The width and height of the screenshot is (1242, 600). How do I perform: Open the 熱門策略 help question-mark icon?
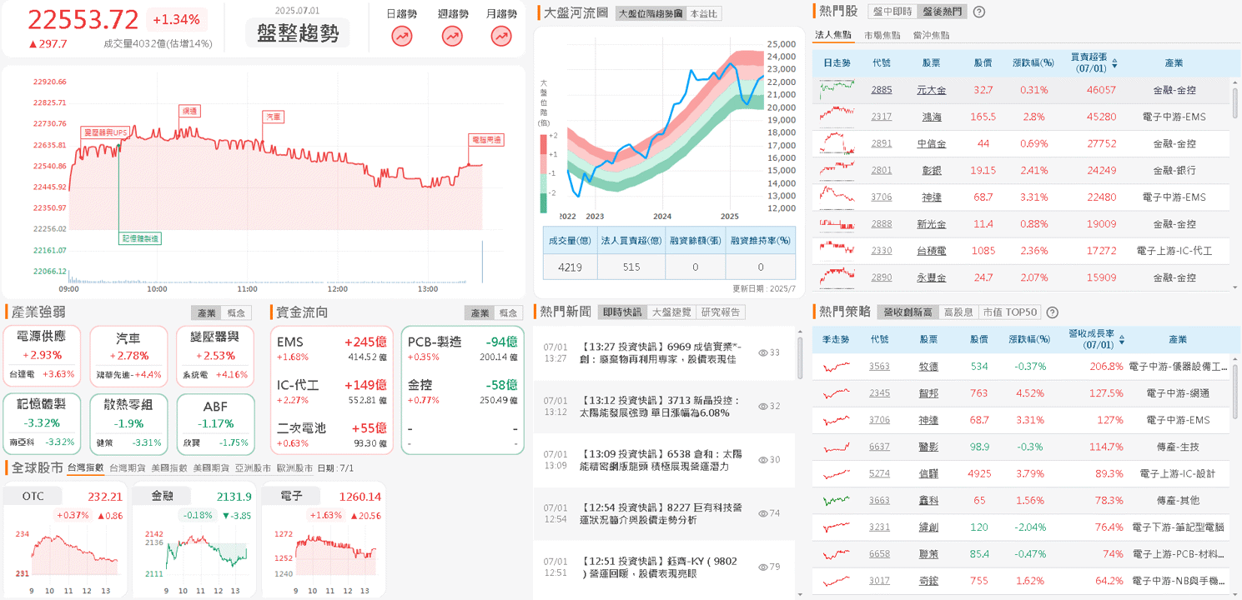click(x=1052, y=312)
